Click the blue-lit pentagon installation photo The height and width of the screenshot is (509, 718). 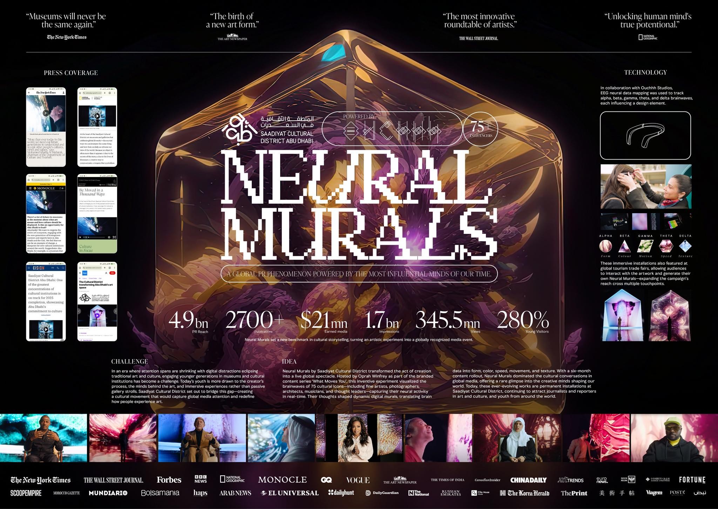[623, 315]
